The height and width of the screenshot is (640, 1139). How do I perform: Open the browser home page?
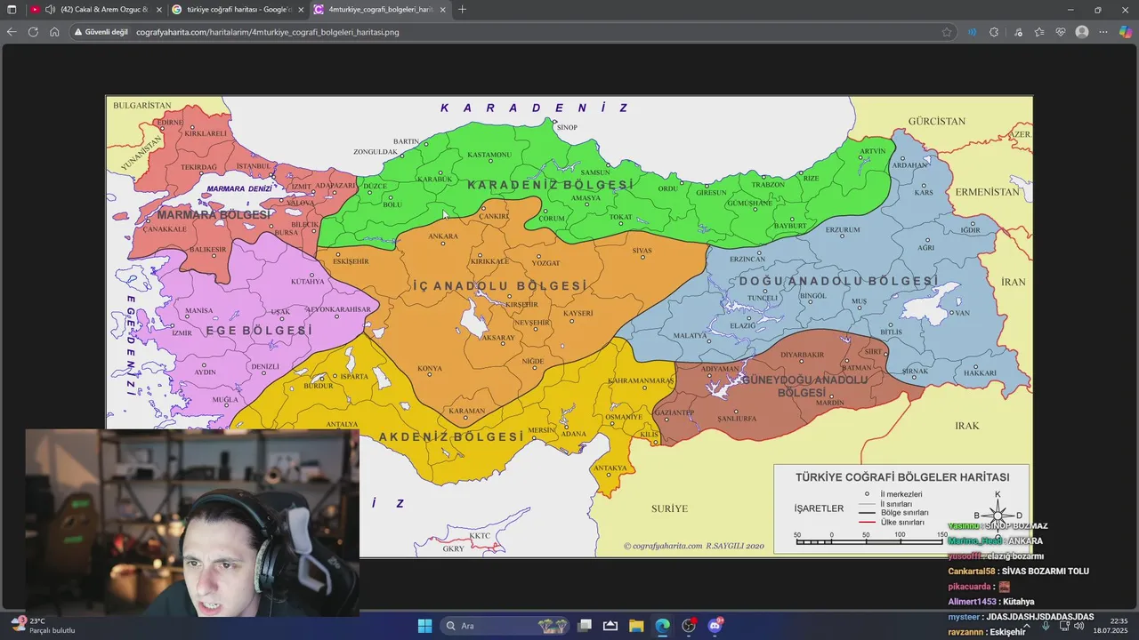pos(54,32)
